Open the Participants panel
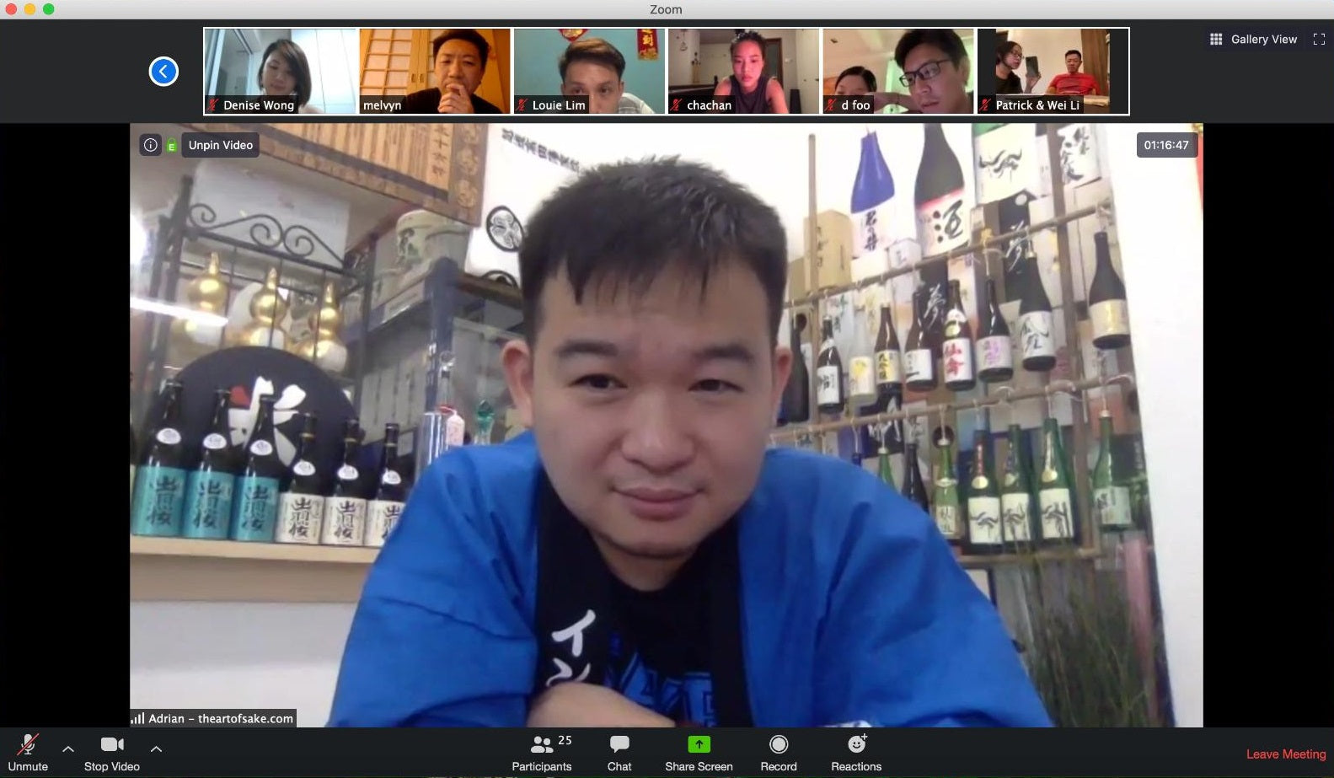This screenshot has width=1334, height=778. pyautogui.click(x=541, y=752)
